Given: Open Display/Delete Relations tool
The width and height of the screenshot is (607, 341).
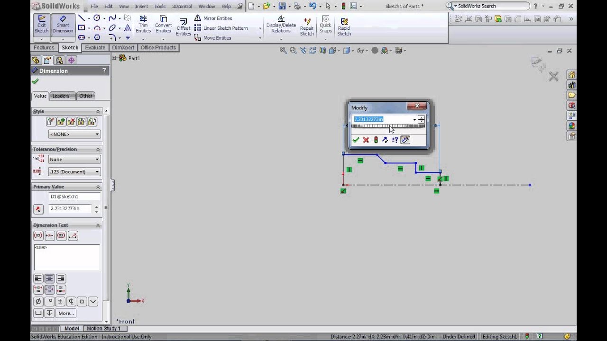Looking at the screenshot, I should (281, 25).
